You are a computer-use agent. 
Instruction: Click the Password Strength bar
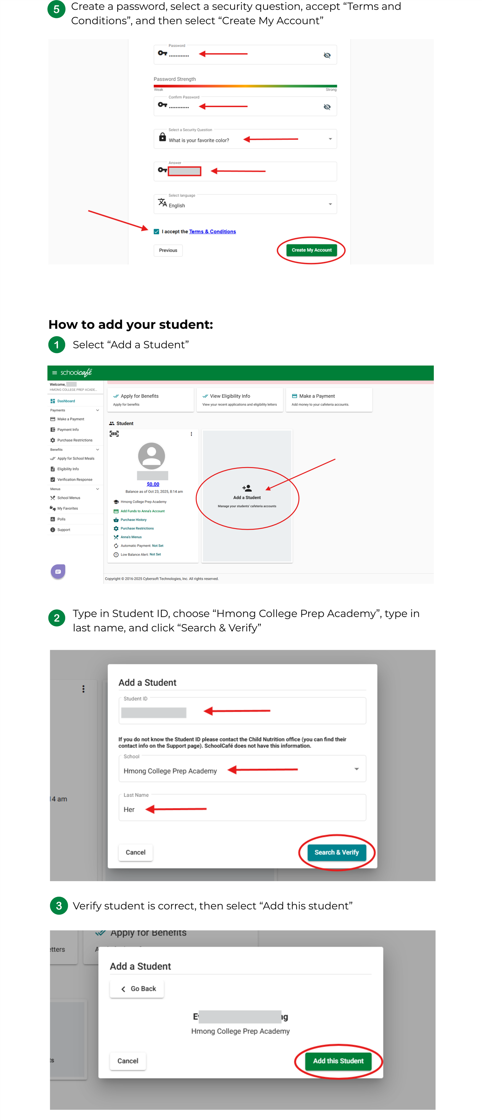coord(245,86)
